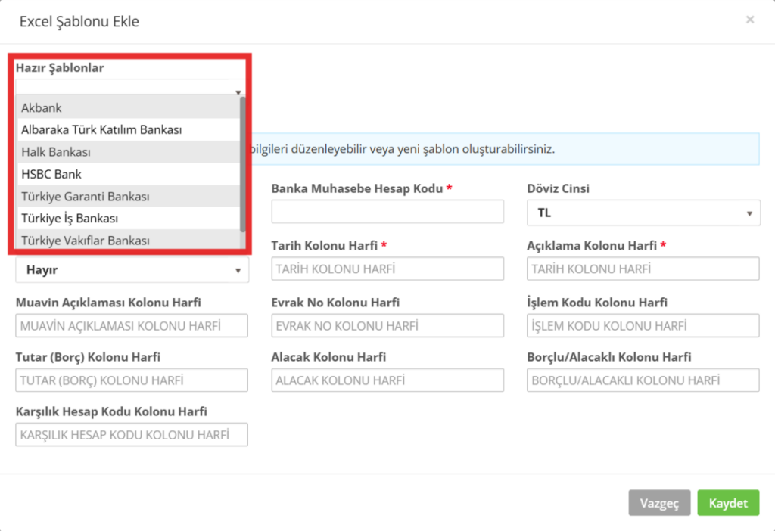This screenshot has height=531, width=775.
Task: Open the Hazır Şablonlar dropdown arrow
Action: coord(238,92)
